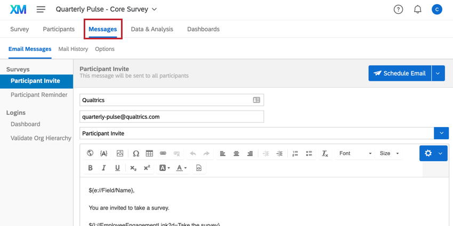Insert a table into the message

click(x=150, y=153)
